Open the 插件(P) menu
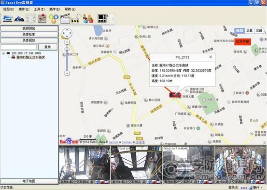 coord(55,9)
